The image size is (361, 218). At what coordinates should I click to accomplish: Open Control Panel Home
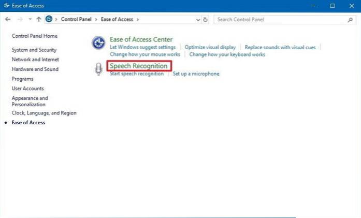pos(35,36)
